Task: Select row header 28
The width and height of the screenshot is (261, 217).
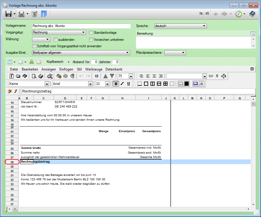Action: [12, 162]
